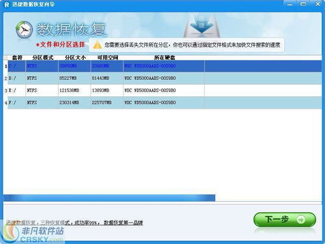Select the C:/ partition row
Screen dimensions: 325x244
pyautogui.click(x=164, y=66)
